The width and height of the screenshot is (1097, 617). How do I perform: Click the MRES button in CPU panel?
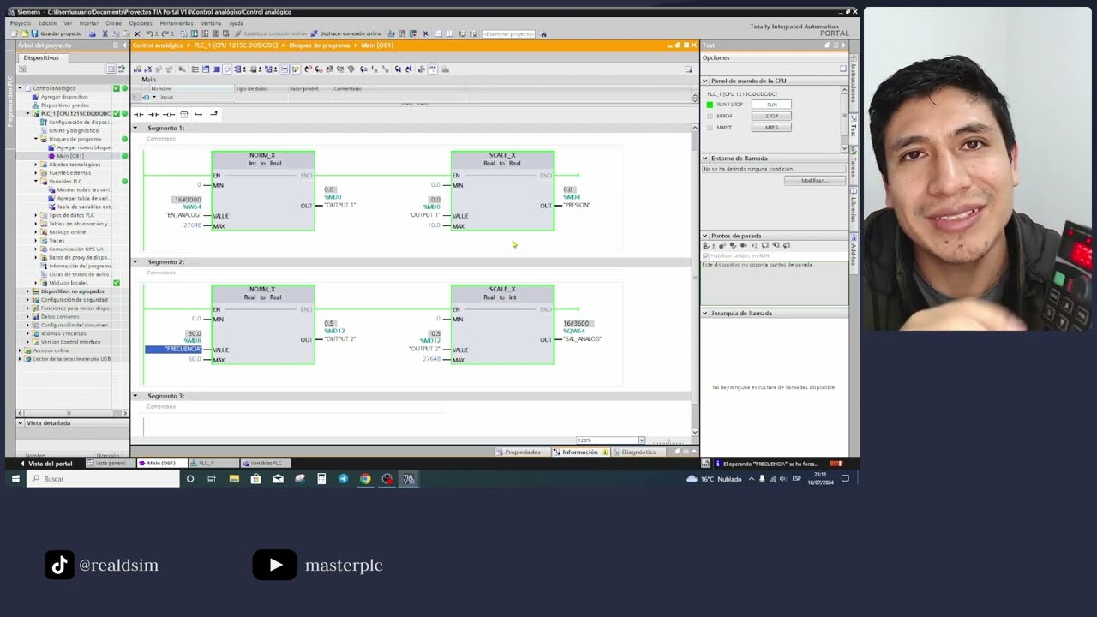(771, 127)
